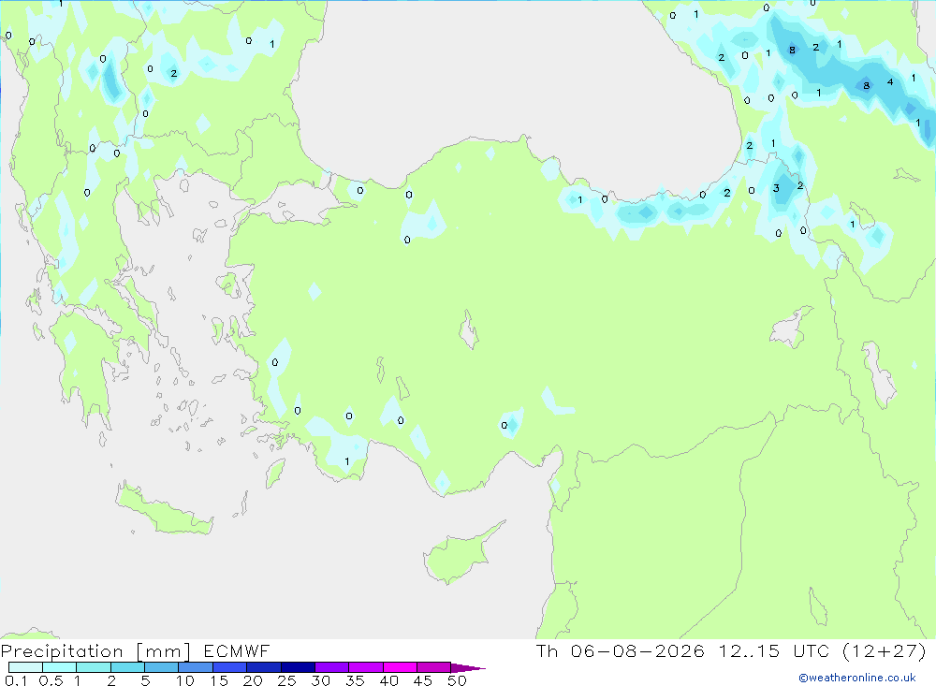This screenshot has width=936, height=686.
Task: Choose the 25 to 30 mm navy swatch
Action: pos(298,667)
